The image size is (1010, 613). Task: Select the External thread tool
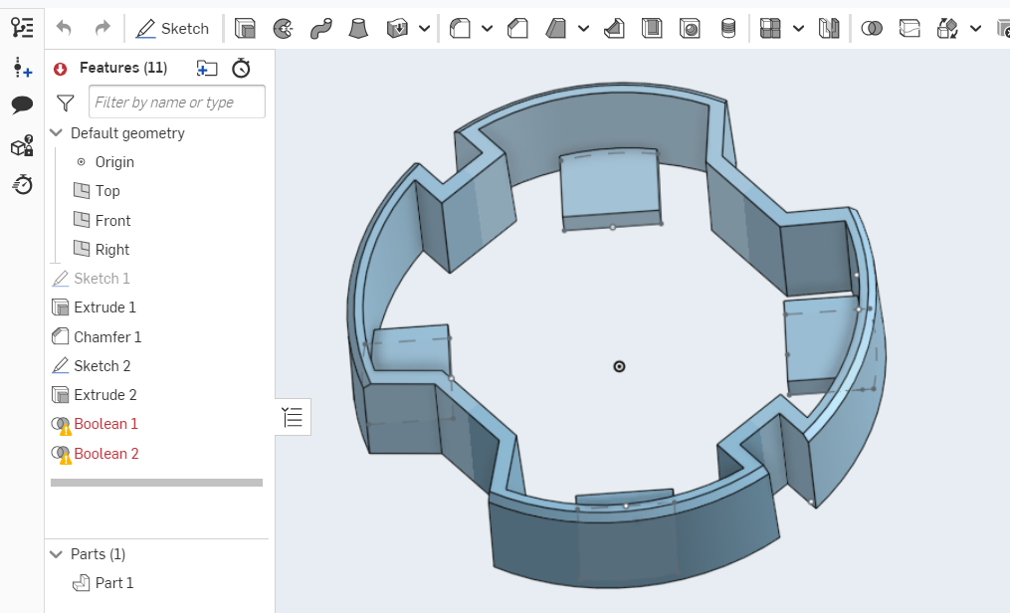tap(727, 28)
